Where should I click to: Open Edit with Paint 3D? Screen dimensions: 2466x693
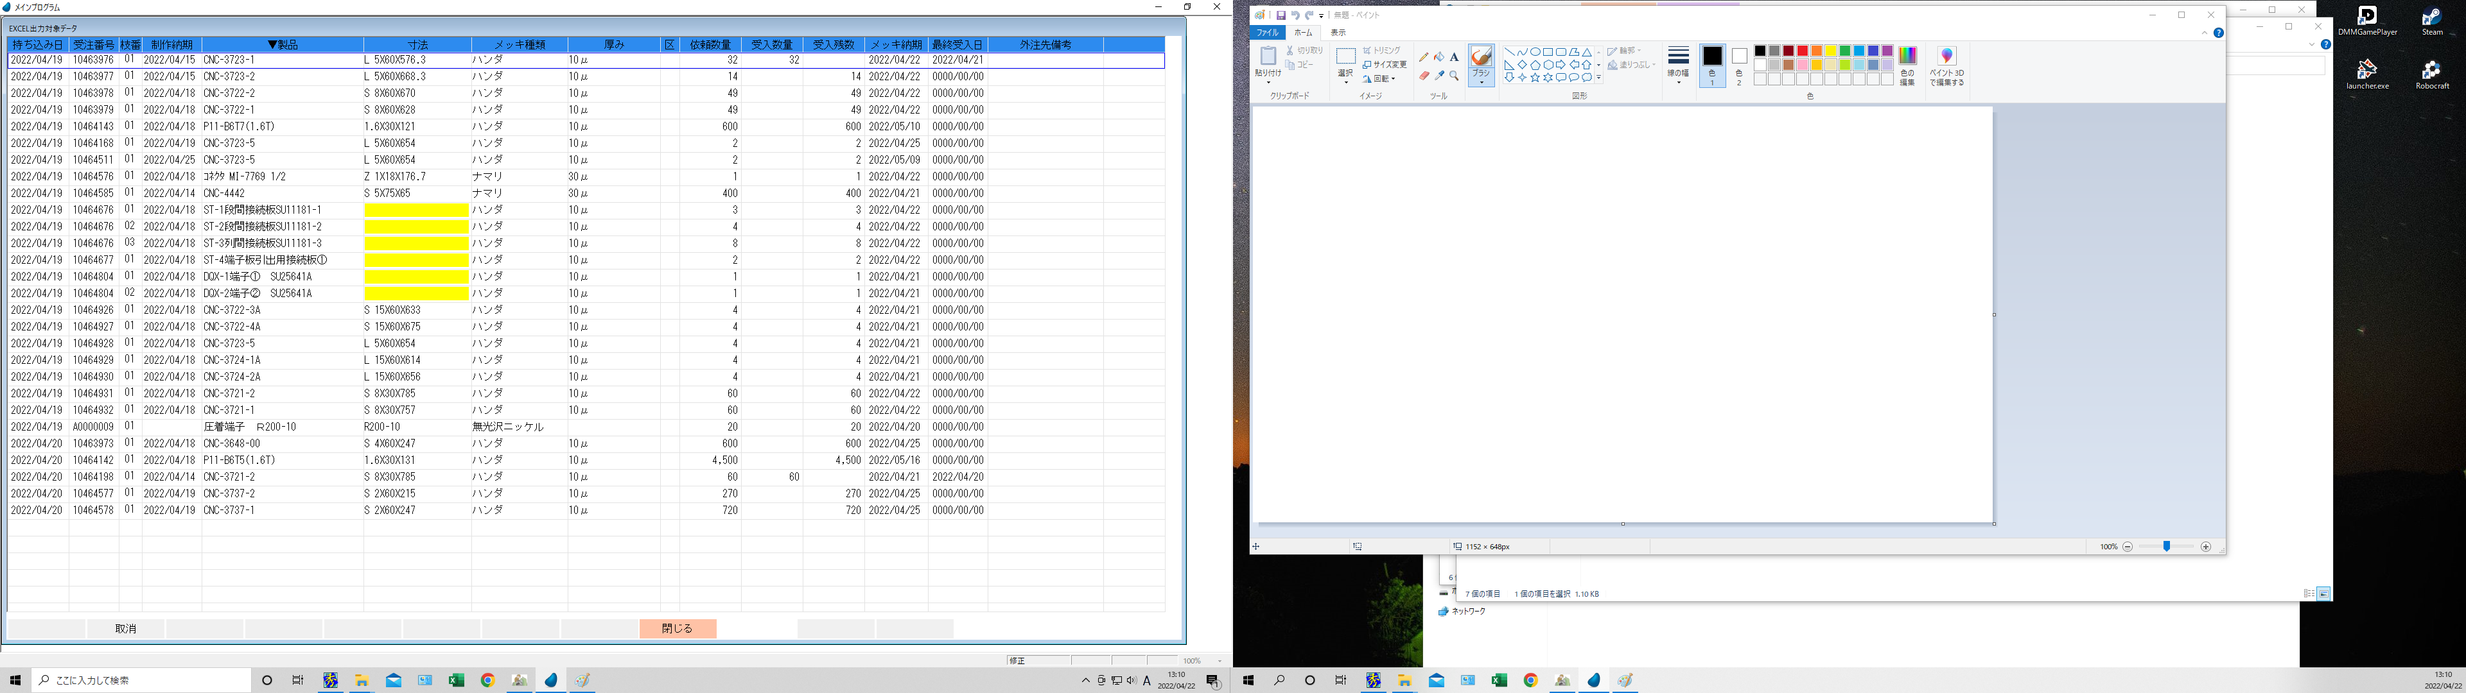pos(1946,66)
